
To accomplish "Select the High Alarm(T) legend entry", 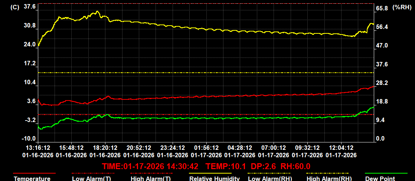I will [x=150, y=178].
